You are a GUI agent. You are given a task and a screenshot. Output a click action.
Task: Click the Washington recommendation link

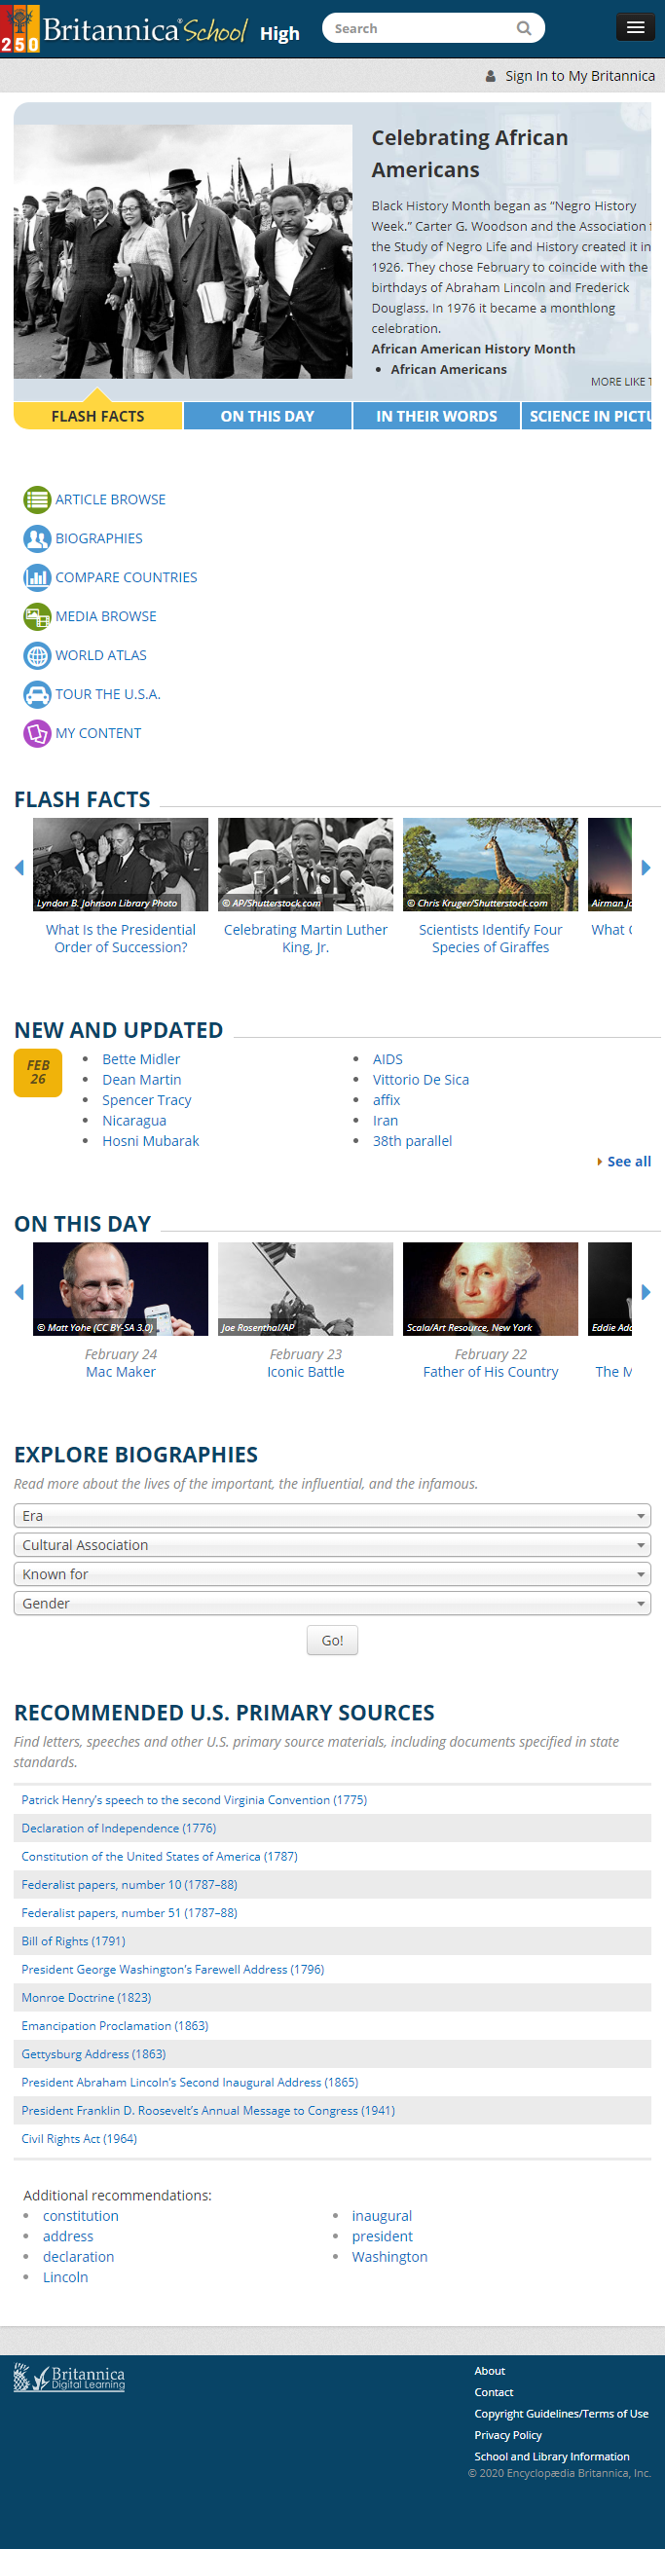(x=389, y=2257)
